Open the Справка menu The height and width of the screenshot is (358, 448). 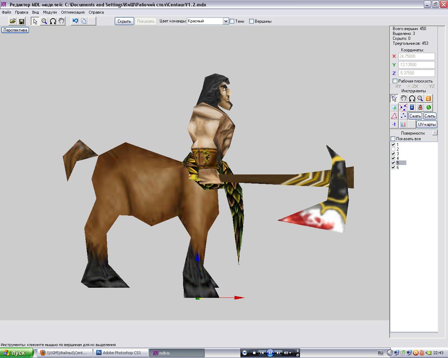96,12
